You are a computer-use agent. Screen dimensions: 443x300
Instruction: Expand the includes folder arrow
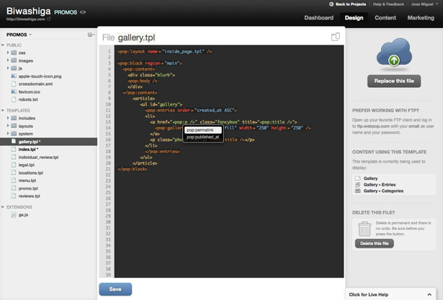(8, 118)
